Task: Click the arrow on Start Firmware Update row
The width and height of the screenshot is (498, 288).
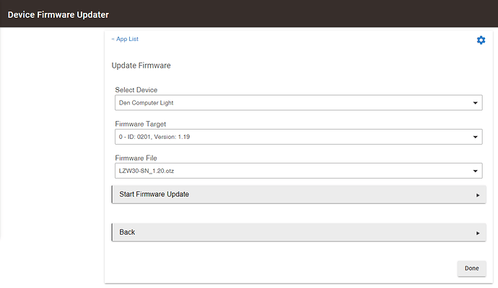Action: tap(478, 195)
